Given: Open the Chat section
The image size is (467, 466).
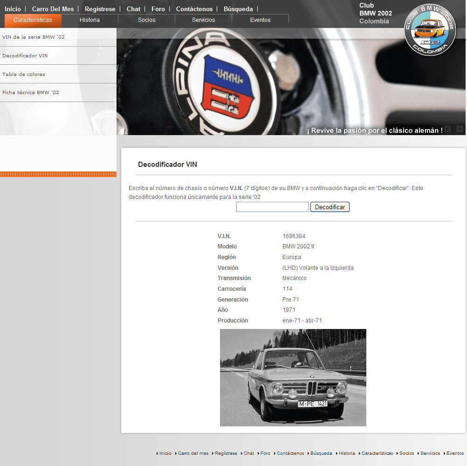Looking at the screenshot, I should [133, 8].
